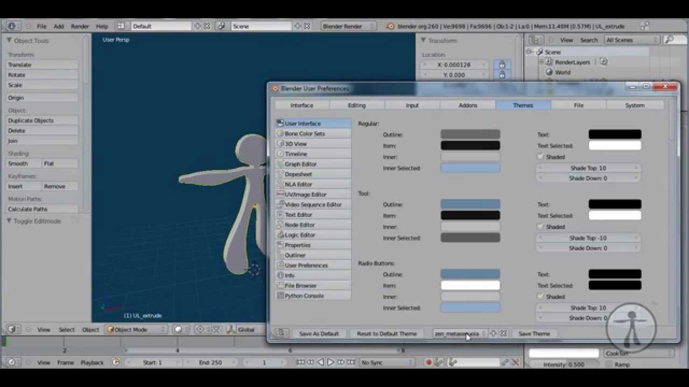The image size is (689, 387).
Task: Click Reset to Default Theme
Action: point(387,333)
